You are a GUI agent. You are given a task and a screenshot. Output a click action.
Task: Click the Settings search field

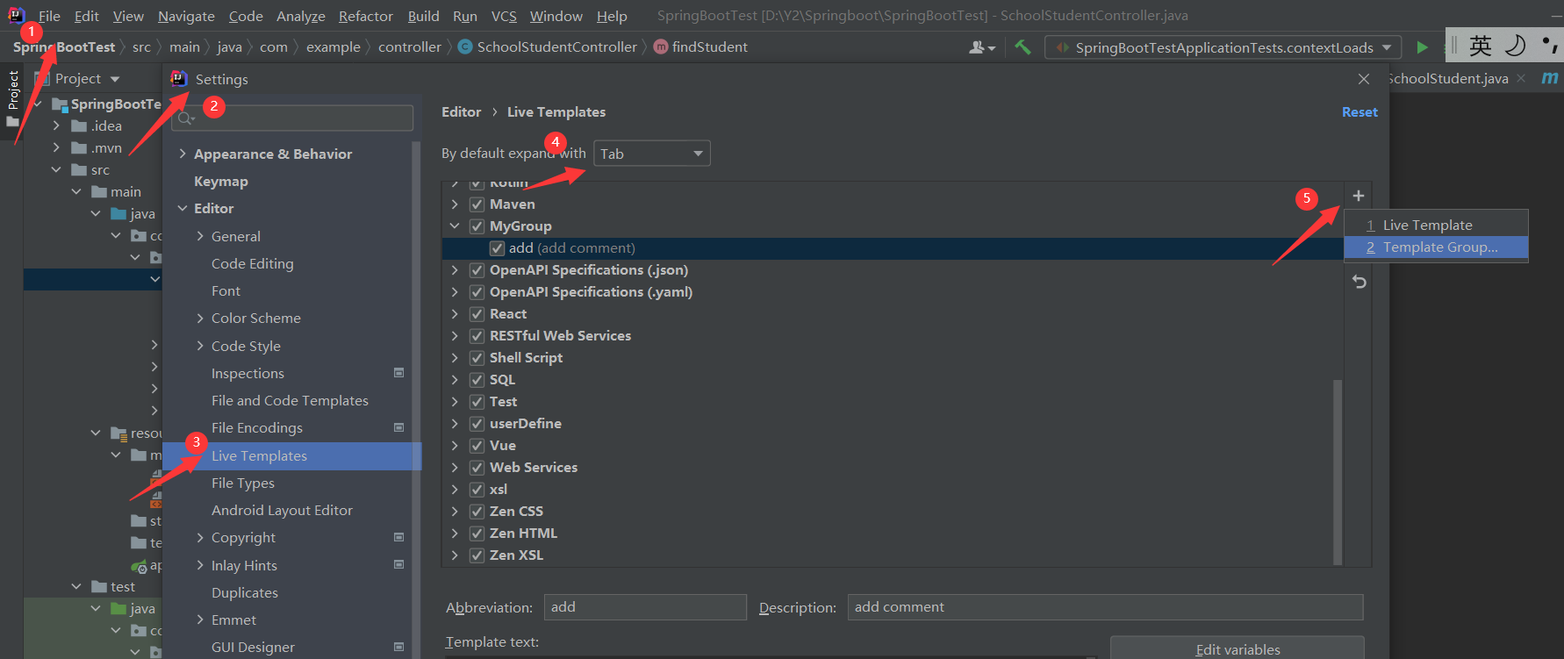tap(292, 118)
